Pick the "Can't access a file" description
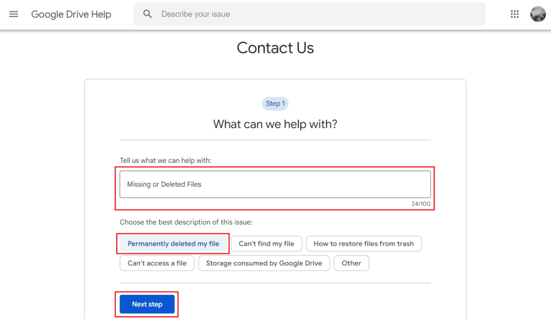551x319 pixels. click(x=157, y=263)
